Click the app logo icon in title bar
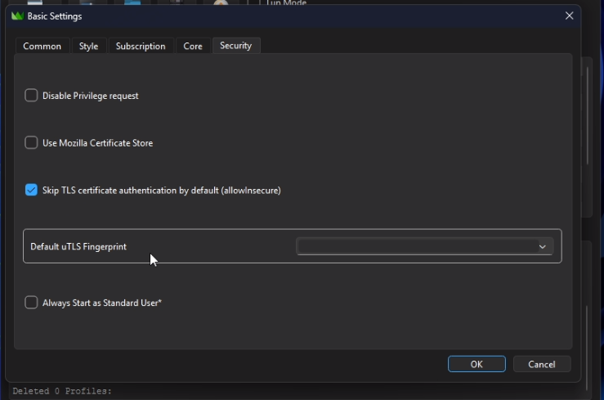Screen dimensions: 604x400 [17, 16]
